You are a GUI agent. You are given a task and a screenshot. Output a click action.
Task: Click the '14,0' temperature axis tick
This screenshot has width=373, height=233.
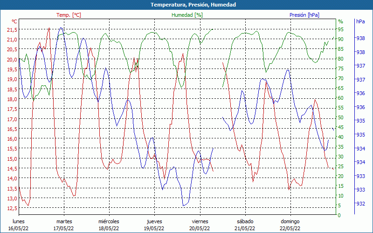point(13,178)
